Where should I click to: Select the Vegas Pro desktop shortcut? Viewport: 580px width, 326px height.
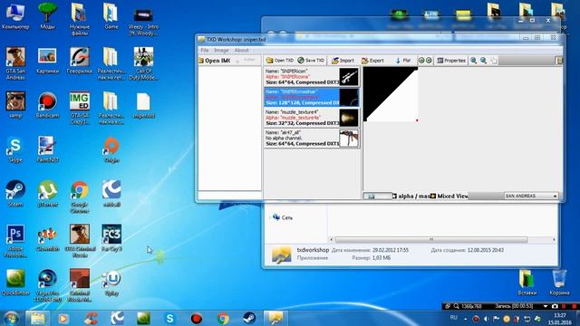47,285
